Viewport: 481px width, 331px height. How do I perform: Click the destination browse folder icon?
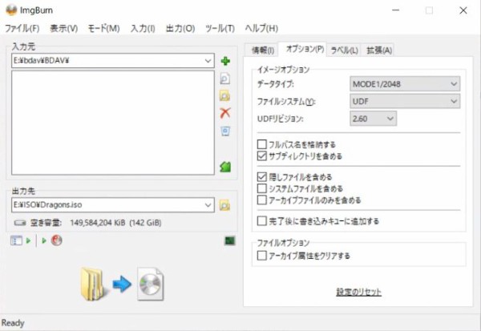click(224, 205)
